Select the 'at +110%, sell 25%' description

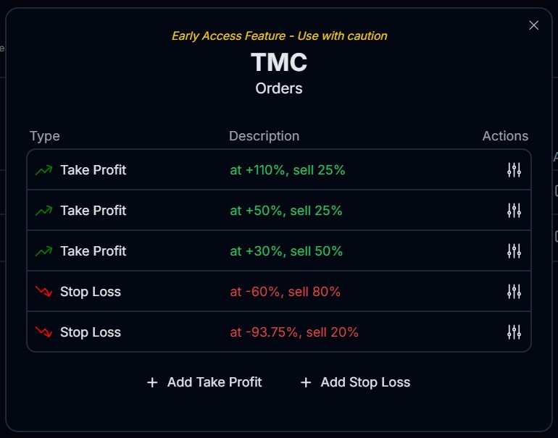click(288, 170)
